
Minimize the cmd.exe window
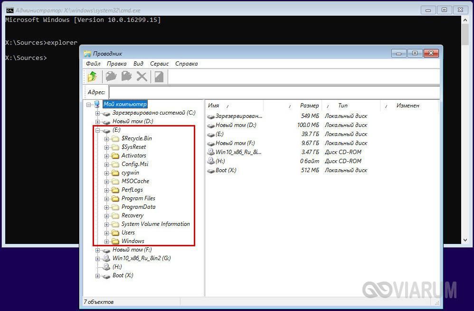(x=428, y=10)
